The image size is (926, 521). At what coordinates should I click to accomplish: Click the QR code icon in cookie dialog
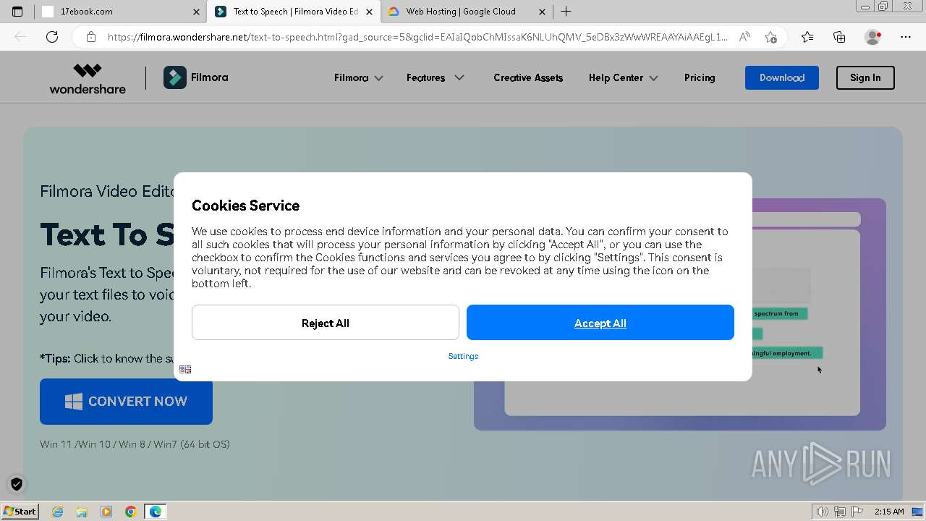click(x=185, y=370)
